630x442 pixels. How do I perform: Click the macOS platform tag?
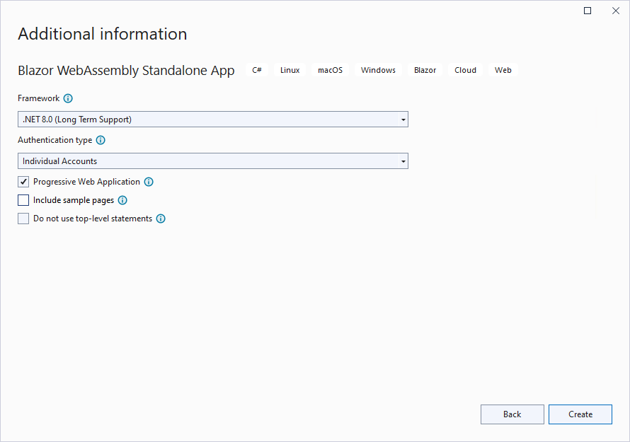[330, 70]
